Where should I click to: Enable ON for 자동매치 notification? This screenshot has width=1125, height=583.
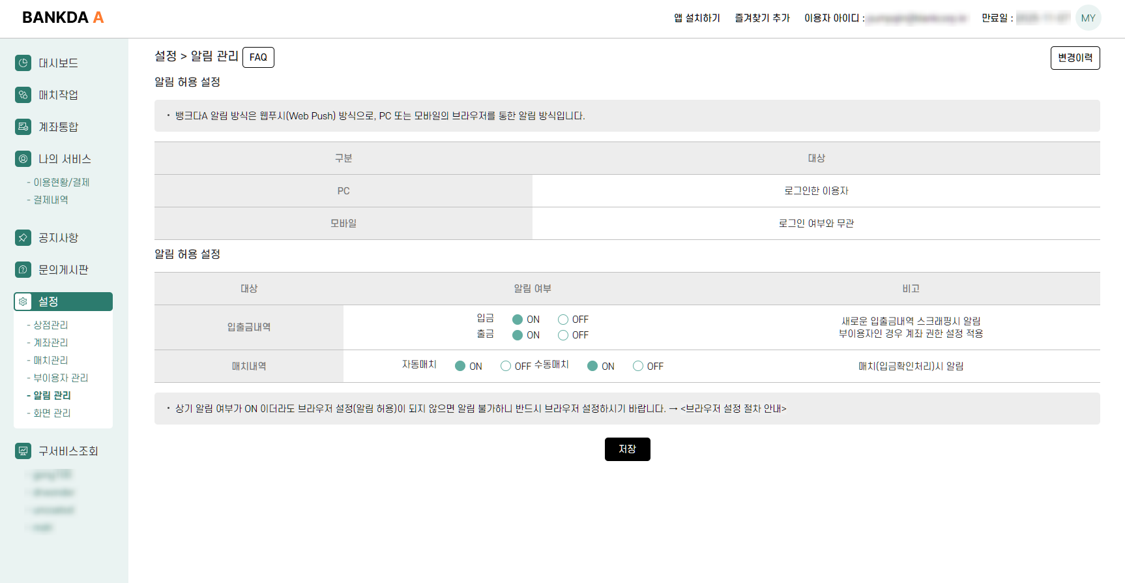tap(460, 366)
